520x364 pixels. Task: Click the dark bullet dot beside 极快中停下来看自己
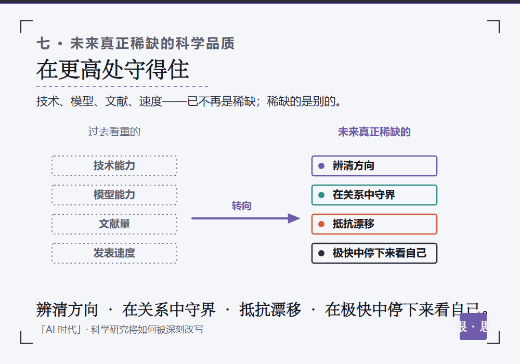coord(321,253)
